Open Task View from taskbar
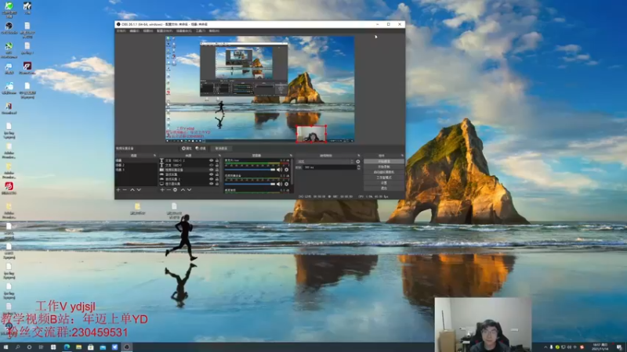Image resolution: width=627 pixels, height=352 pixels. click(41, 347)
